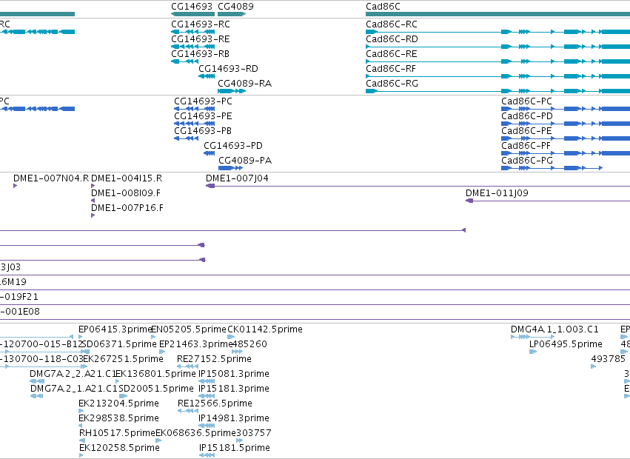Viewport: 630px width, 459px height.
Task: Select protein Cad86C-PC
Action: 527,101
